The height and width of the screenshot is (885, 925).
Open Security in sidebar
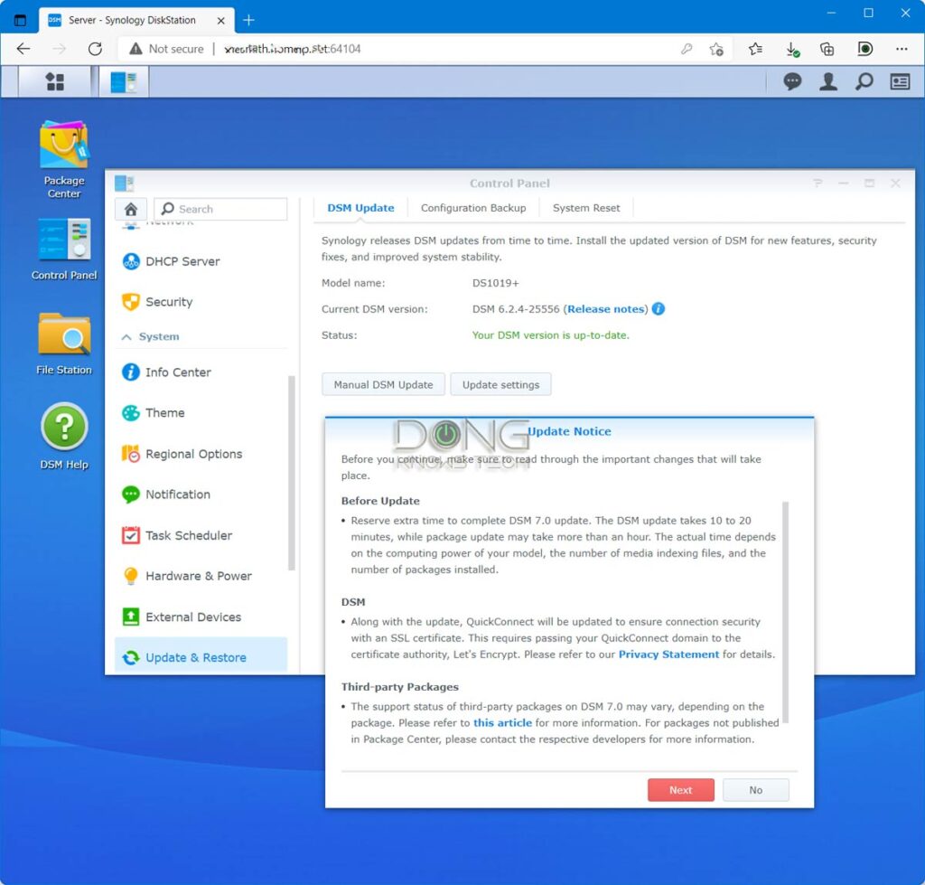pos(201,302)
